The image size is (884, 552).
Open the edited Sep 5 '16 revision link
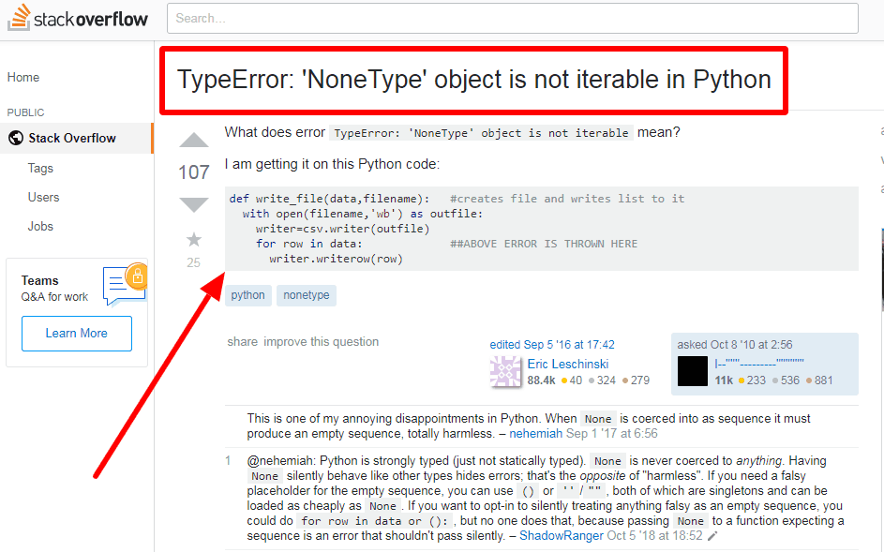coord(552,345)
